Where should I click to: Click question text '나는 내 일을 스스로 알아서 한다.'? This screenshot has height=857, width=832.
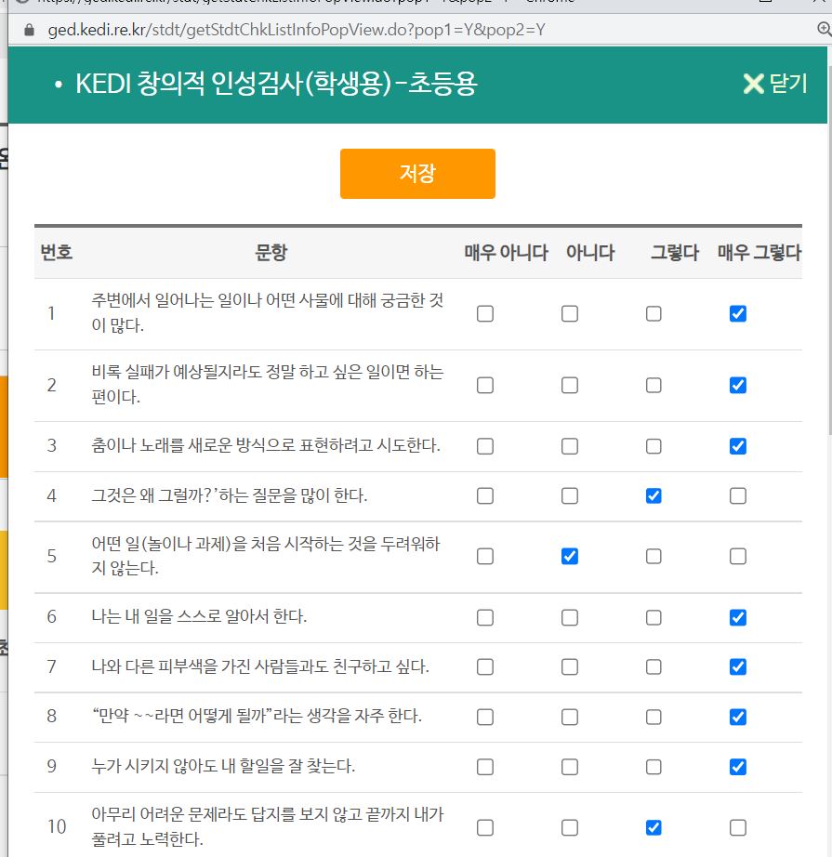pyautogui.click(x=199, y=616)
